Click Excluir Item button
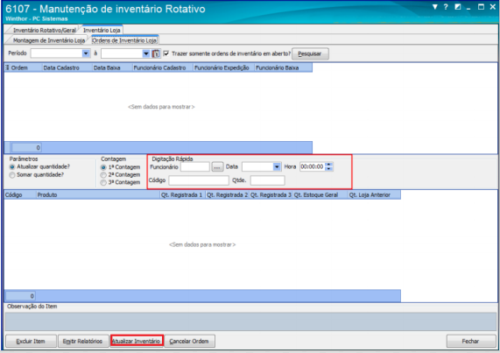The height and width of the screenshot is (353, 500). [x=31, y=342]
